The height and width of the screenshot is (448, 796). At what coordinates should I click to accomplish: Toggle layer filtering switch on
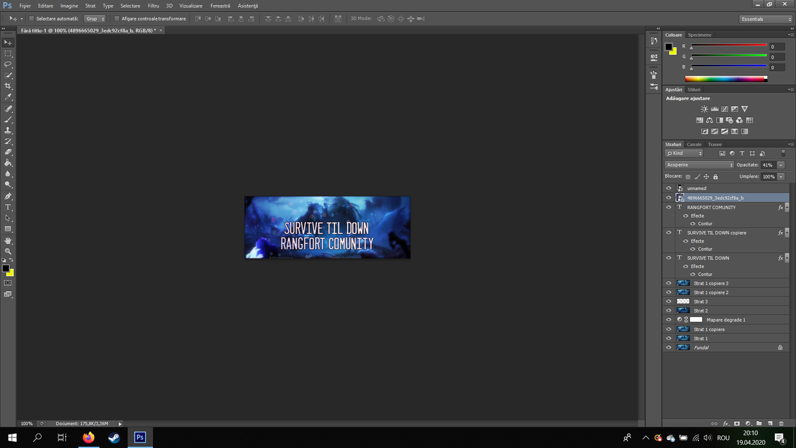coord(783,153)
